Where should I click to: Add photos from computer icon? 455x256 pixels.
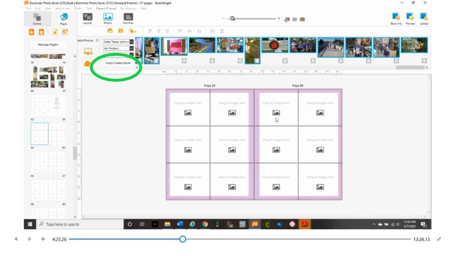tap(88, 52)
